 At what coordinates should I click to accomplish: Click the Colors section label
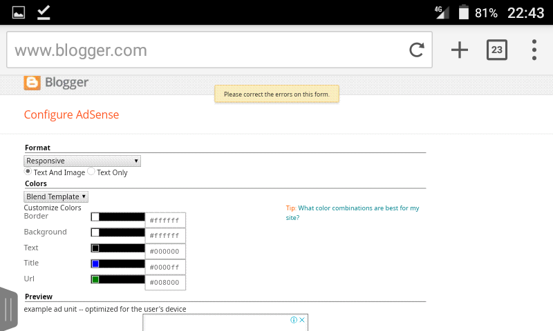coord(36,183)
